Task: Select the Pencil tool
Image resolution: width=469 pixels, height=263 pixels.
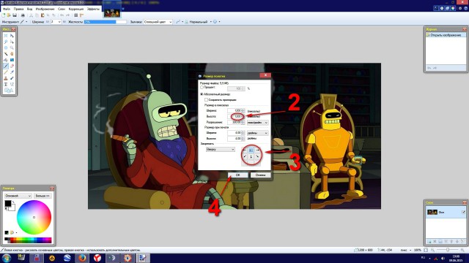Action: tap(6, 72)
